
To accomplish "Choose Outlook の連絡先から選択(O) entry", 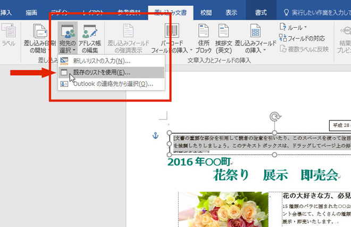I will pos(111,84).
